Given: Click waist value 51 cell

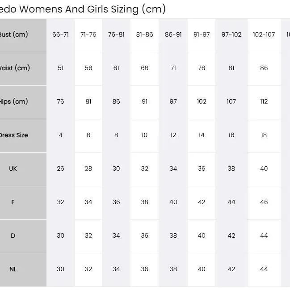Looking at the screenshot, I should pos(60,69).
